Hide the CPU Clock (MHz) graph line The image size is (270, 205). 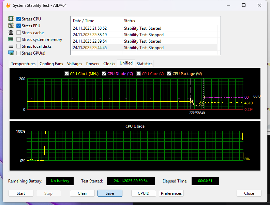tap(66, 74)
